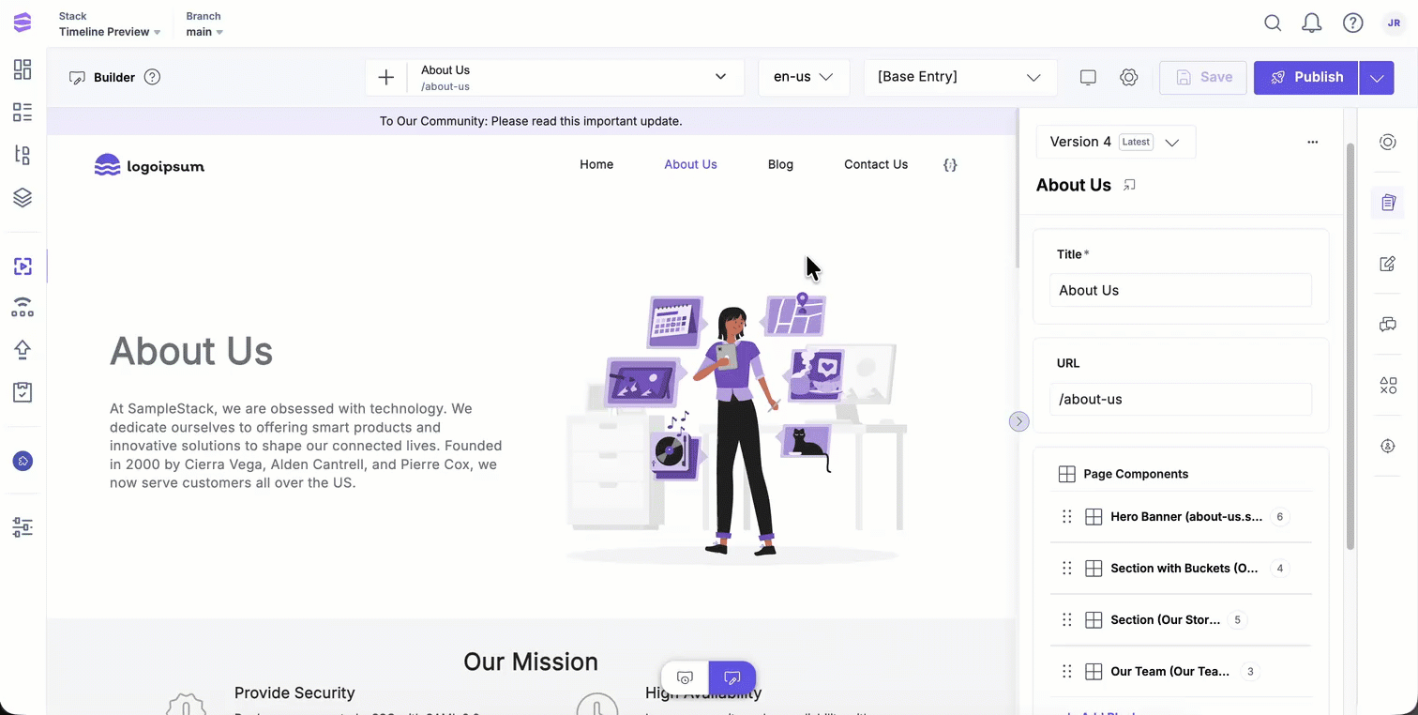Open the builder settings gear icon

[1129, 78]
